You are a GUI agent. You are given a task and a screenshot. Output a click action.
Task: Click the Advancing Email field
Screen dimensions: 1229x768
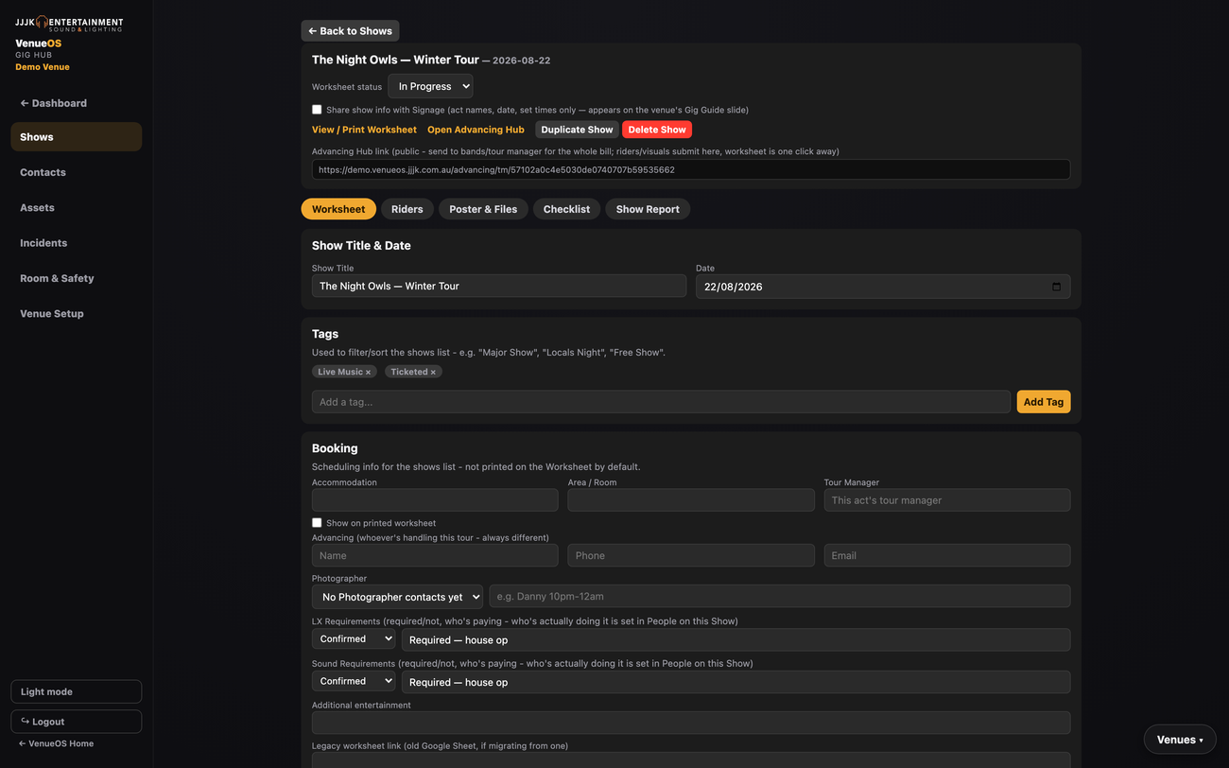[947, 555]
